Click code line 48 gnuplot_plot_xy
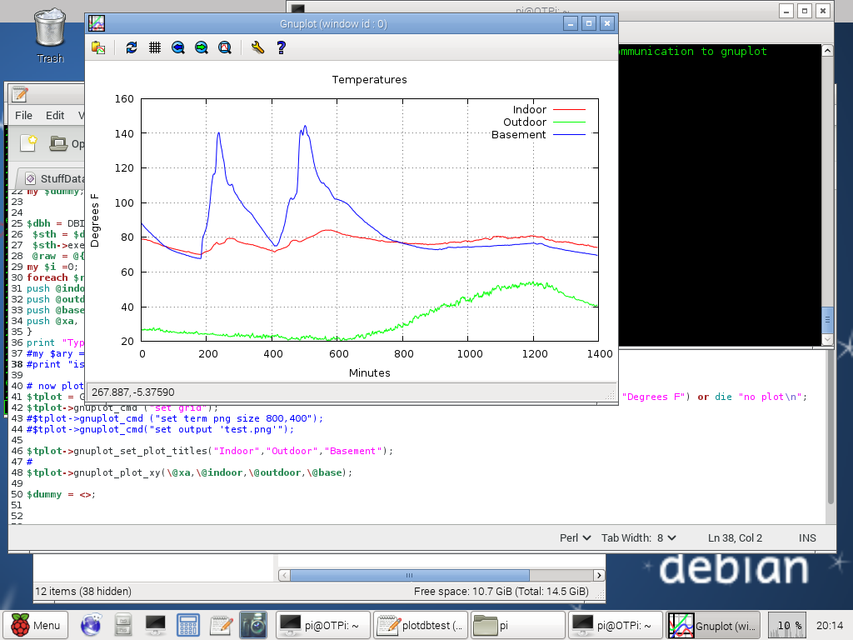Viewport: 853px width, 640px height. (189, 472)
